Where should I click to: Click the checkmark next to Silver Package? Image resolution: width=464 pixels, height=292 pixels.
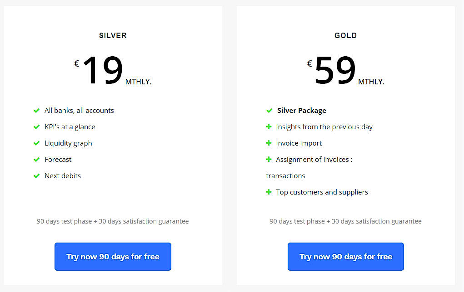pos(269,110)
